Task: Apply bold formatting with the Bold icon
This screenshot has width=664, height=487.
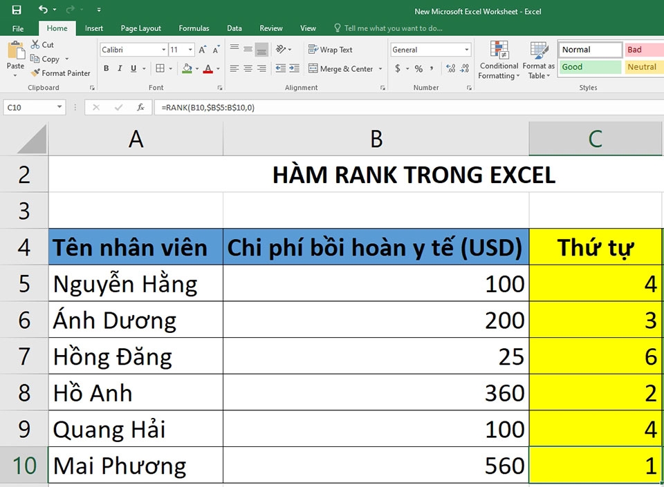Action: click(106, 68)
